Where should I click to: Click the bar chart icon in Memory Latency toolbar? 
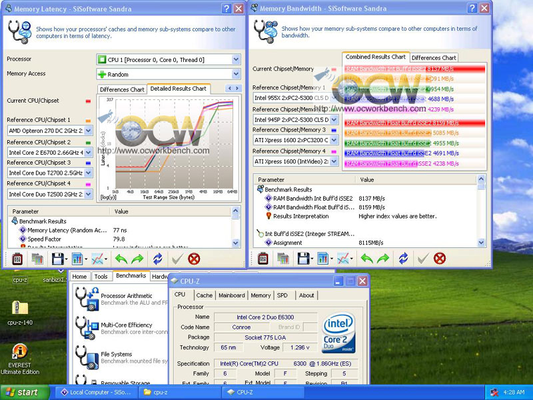coord(77,259)
